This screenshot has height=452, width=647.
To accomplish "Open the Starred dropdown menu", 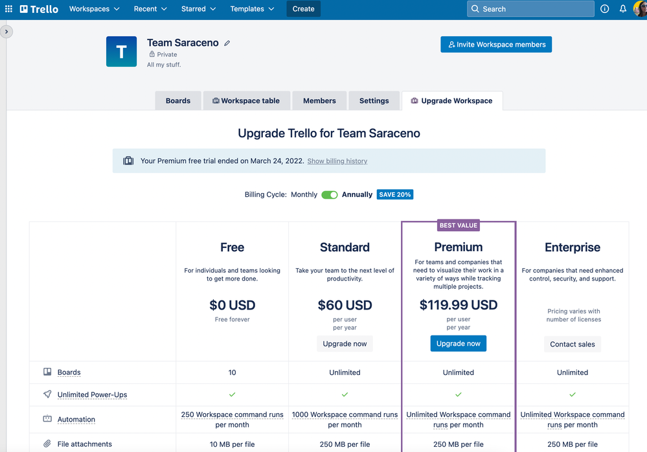I will (198, 8).
